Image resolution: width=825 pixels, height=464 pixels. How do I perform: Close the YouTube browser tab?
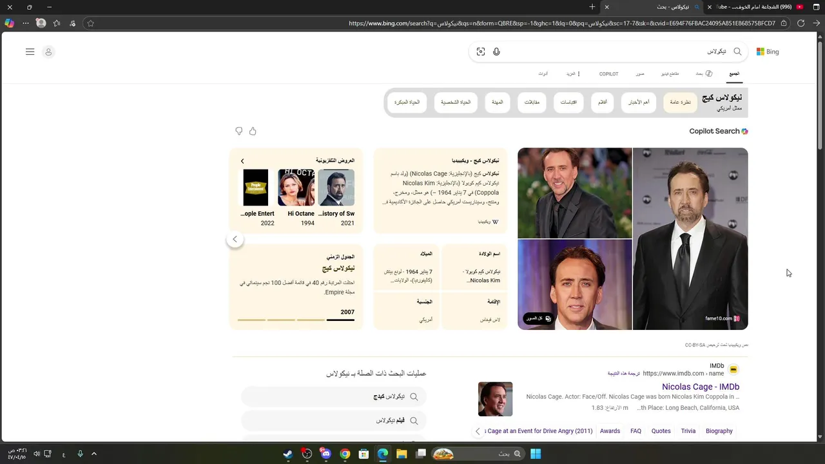(710, 7)
